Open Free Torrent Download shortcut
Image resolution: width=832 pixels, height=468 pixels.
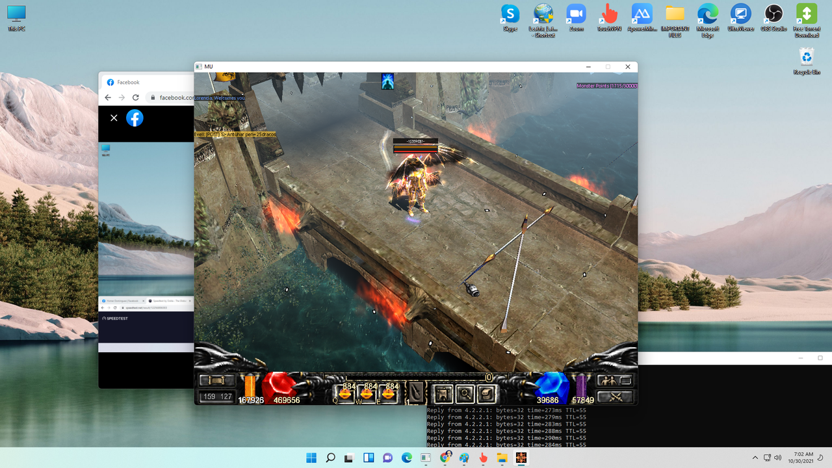[807, 20]
